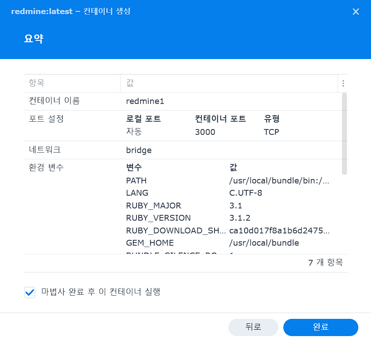The width and height of the screenshot is (371, 342).
Task: Select the C.UTF-8 value
Action: point(246,193)
